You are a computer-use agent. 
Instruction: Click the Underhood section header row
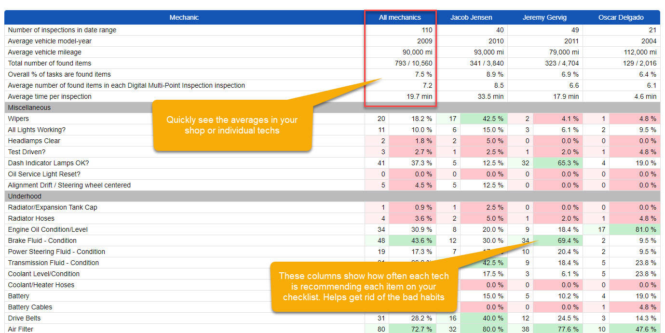coord(332,196)
